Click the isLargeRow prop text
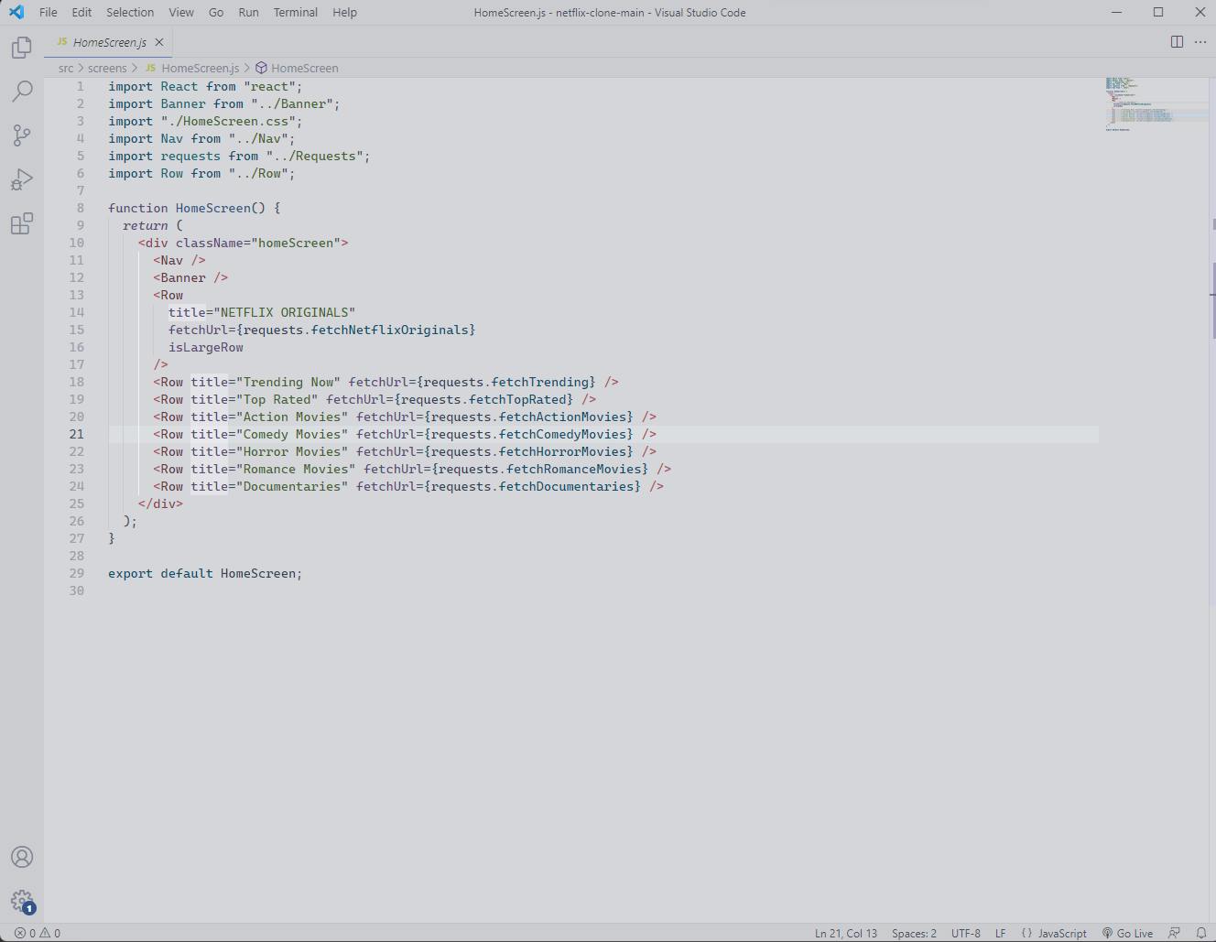The height and width of the screenshot is (942, 1216). point(206,347)
